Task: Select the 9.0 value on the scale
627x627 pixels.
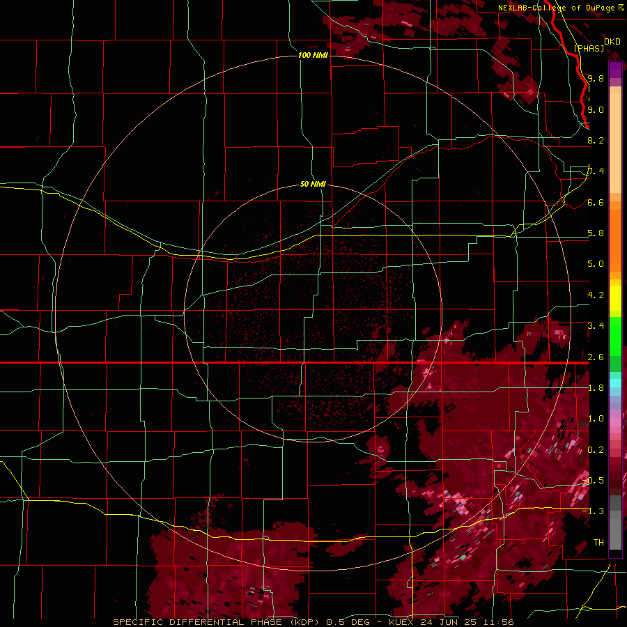Action: pyautogui.click(x=596, y=109)
